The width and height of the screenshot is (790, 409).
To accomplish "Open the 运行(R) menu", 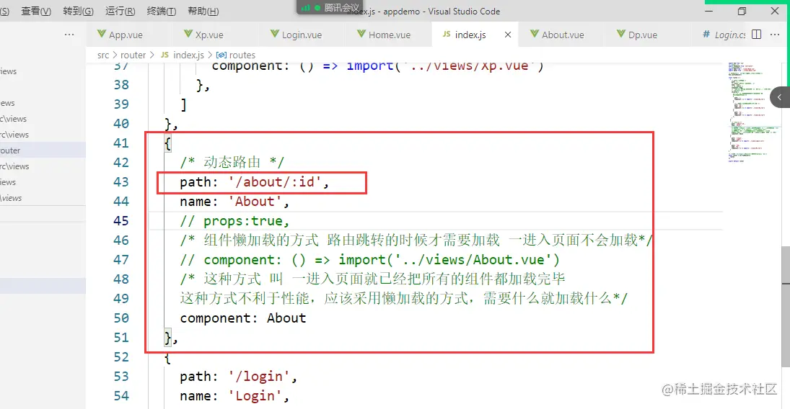I will click(x=120, y=11).
